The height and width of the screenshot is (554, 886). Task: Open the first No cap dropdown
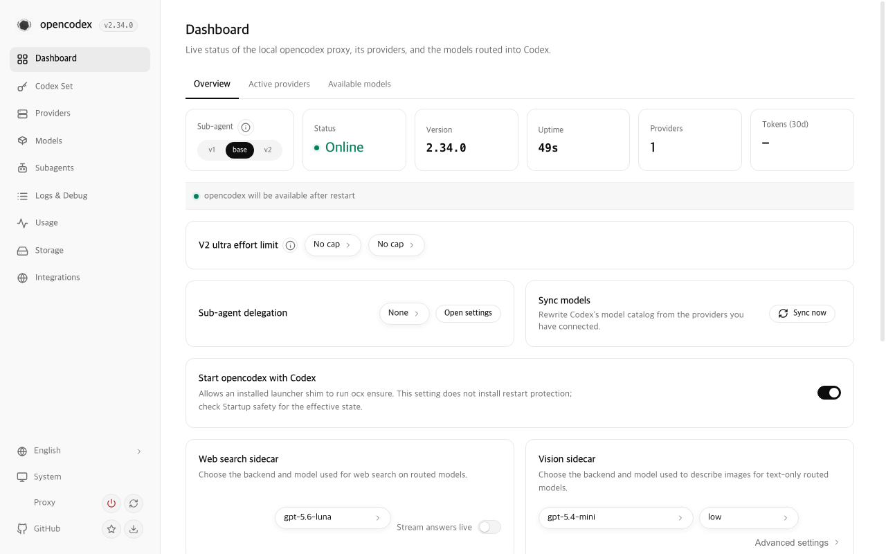tap(333, 244)
